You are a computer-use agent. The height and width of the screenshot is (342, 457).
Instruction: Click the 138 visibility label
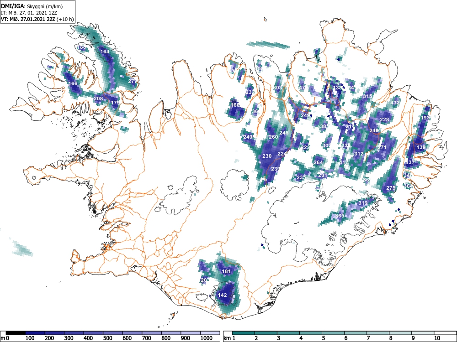pos(338,88)
